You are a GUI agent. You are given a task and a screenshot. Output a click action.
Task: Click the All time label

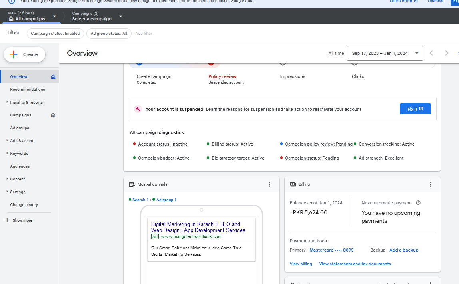[x=336, y=53]
